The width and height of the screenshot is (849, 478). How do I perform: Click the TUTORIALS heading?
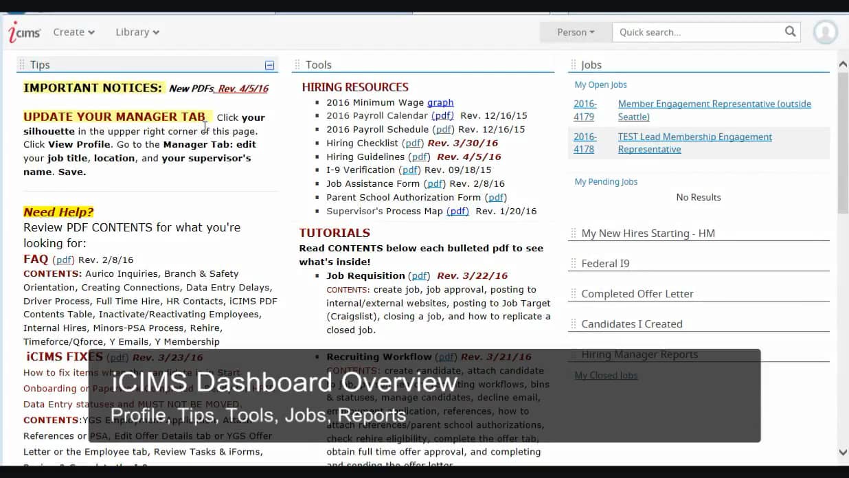(335, 233)
